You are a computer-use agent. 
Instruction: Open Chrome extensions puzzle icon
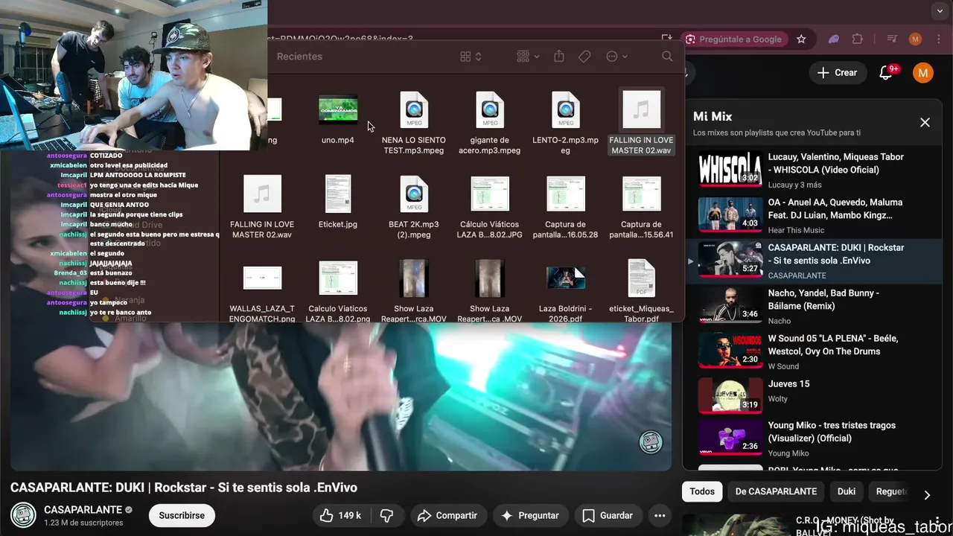point(858,39)
